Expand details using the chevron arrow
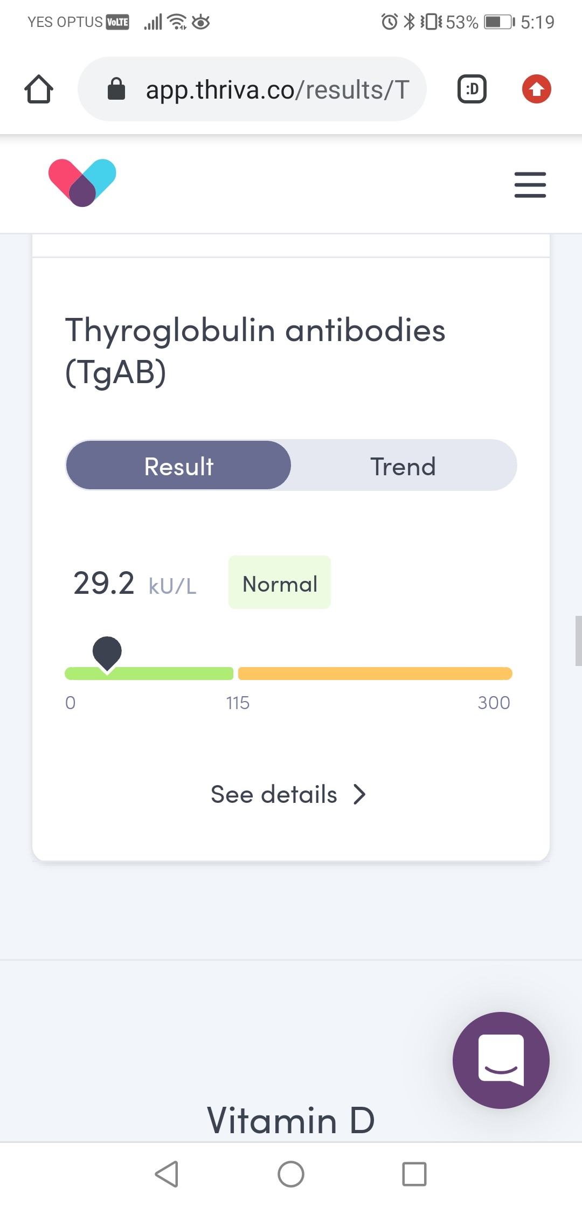582x1207 pixels. pos(359,794)
